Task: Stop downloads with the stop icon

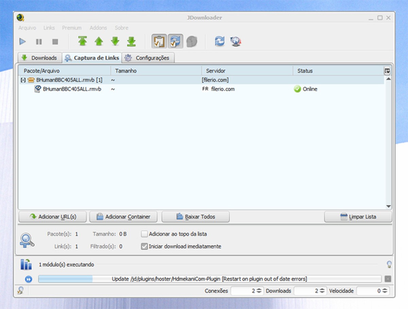Action: click(x=55, y=41)
